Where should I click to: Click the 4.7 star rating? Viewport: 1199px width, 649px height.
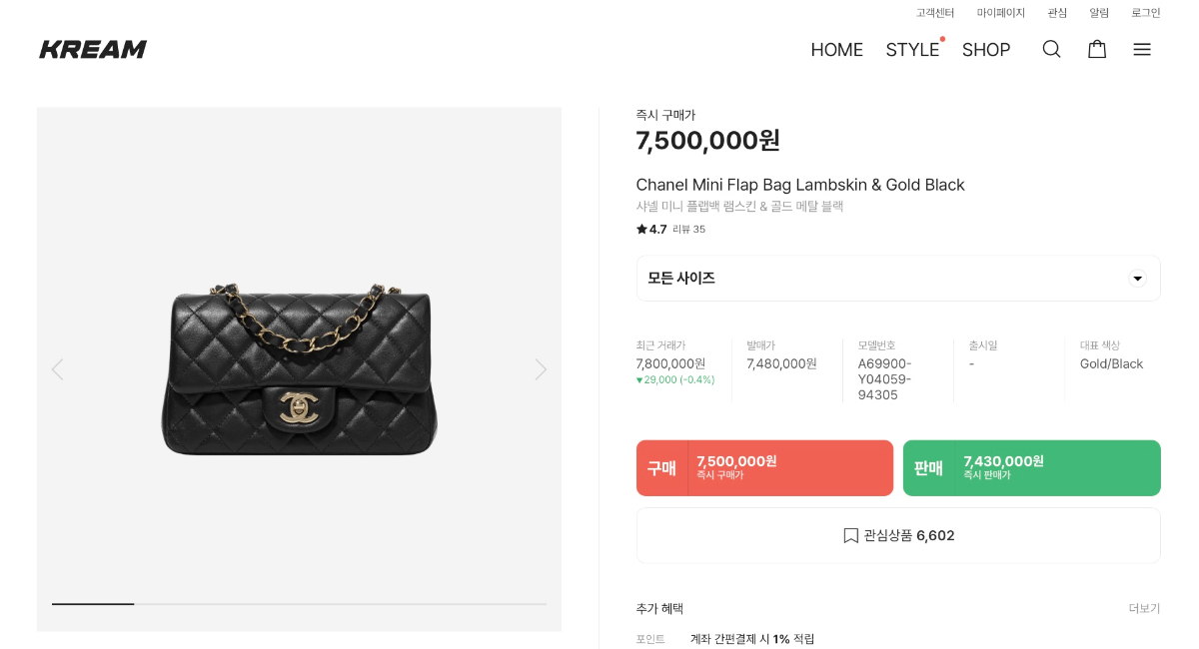click(x=651, y=230)
